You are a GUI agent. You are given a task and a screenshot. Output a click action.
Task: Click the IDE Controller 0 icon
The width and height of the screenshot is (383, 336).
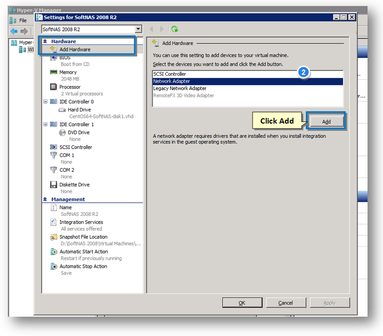pyautogui.click(x=54, y=101)
